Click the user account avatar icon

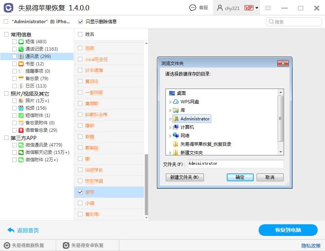pyautogui.click(x=220, y=8)
